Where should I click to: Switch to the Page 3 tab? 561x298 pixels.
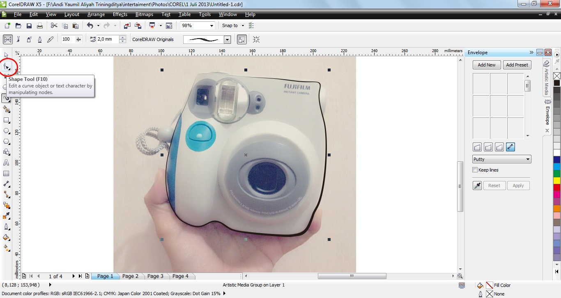155,276
